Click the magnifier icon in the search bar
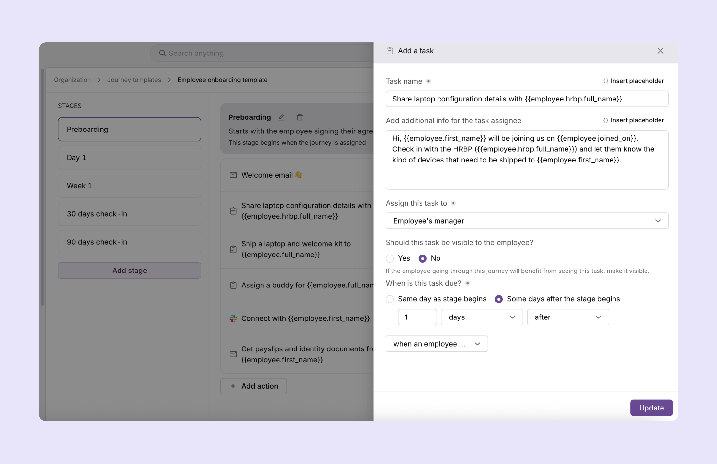Screen dimensions: 717x464 pyautogui.click(x=162, y=53)
